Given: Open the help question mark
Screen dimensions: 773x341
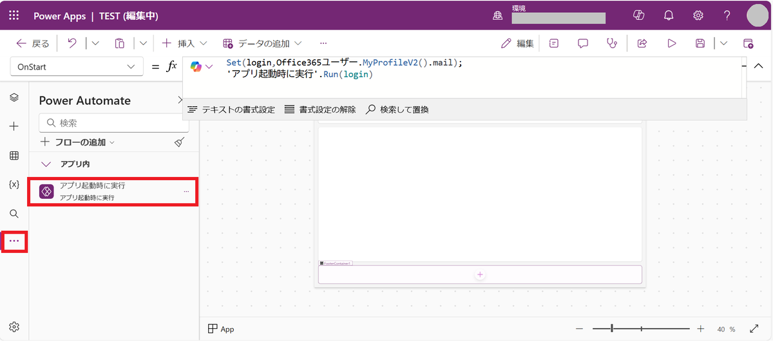Looking at the screenshot, I should point(727,15).
